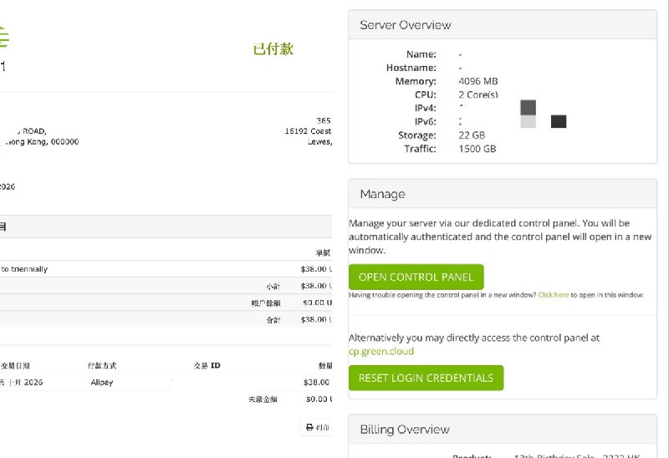Select the Billing Overview panel heading
Image resolution: width=669 pixels, height=458 pixels.
405,429
